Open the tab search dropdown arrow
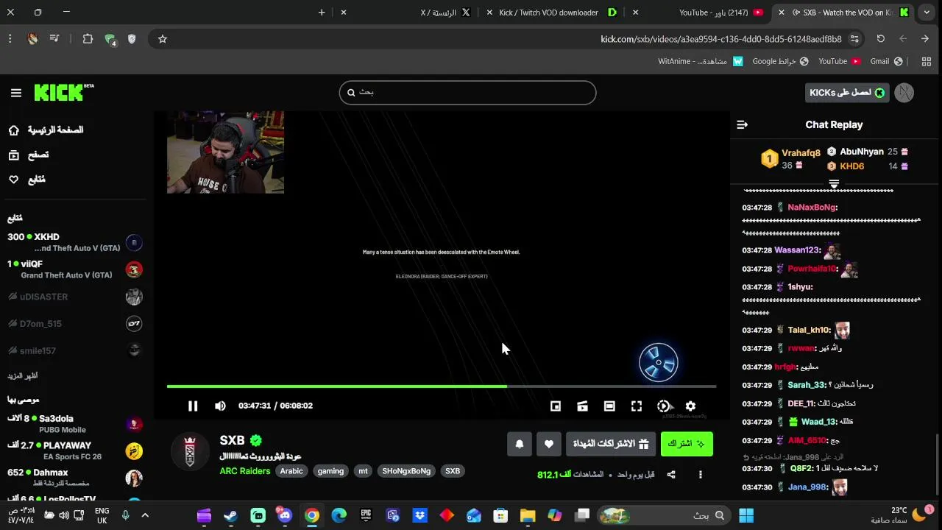The height and width of the screenshot is (530, 942). click(927, 13)
